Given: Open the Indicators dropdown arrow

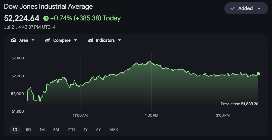Looking at the screenshot, I should tap(120, 40).
